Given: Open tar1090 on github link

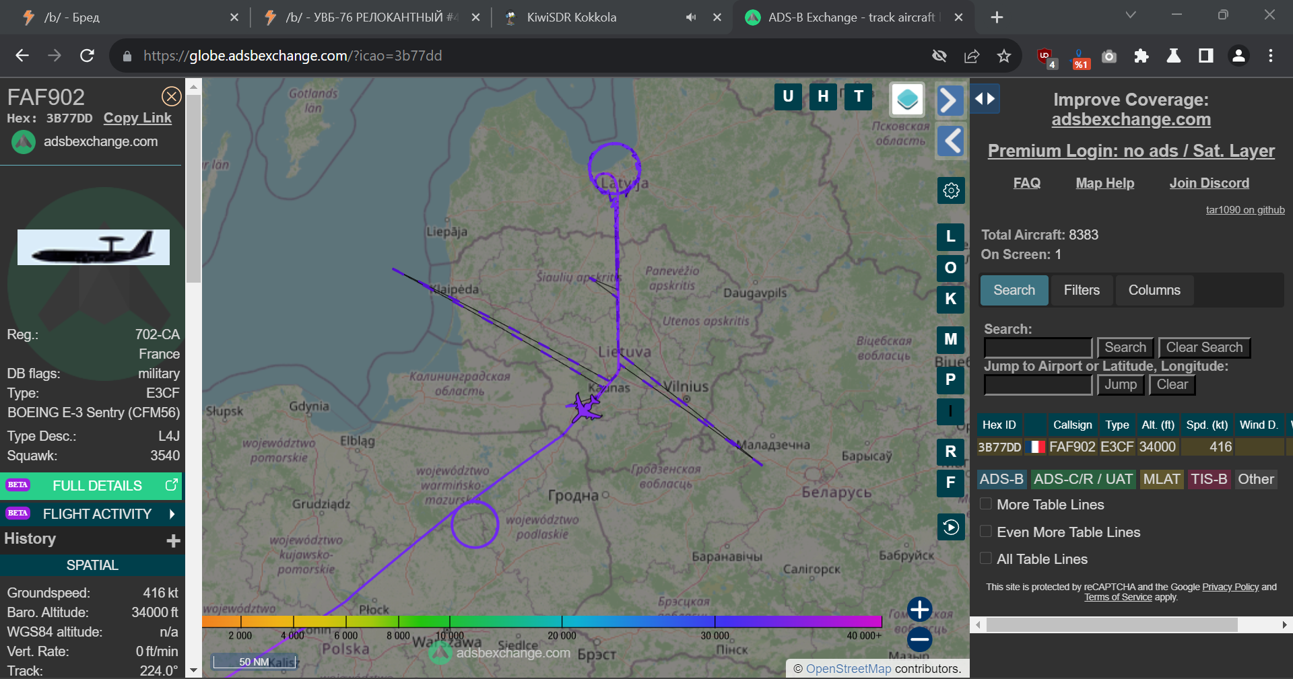Looking at the screenshot, I should [1245, 210].
